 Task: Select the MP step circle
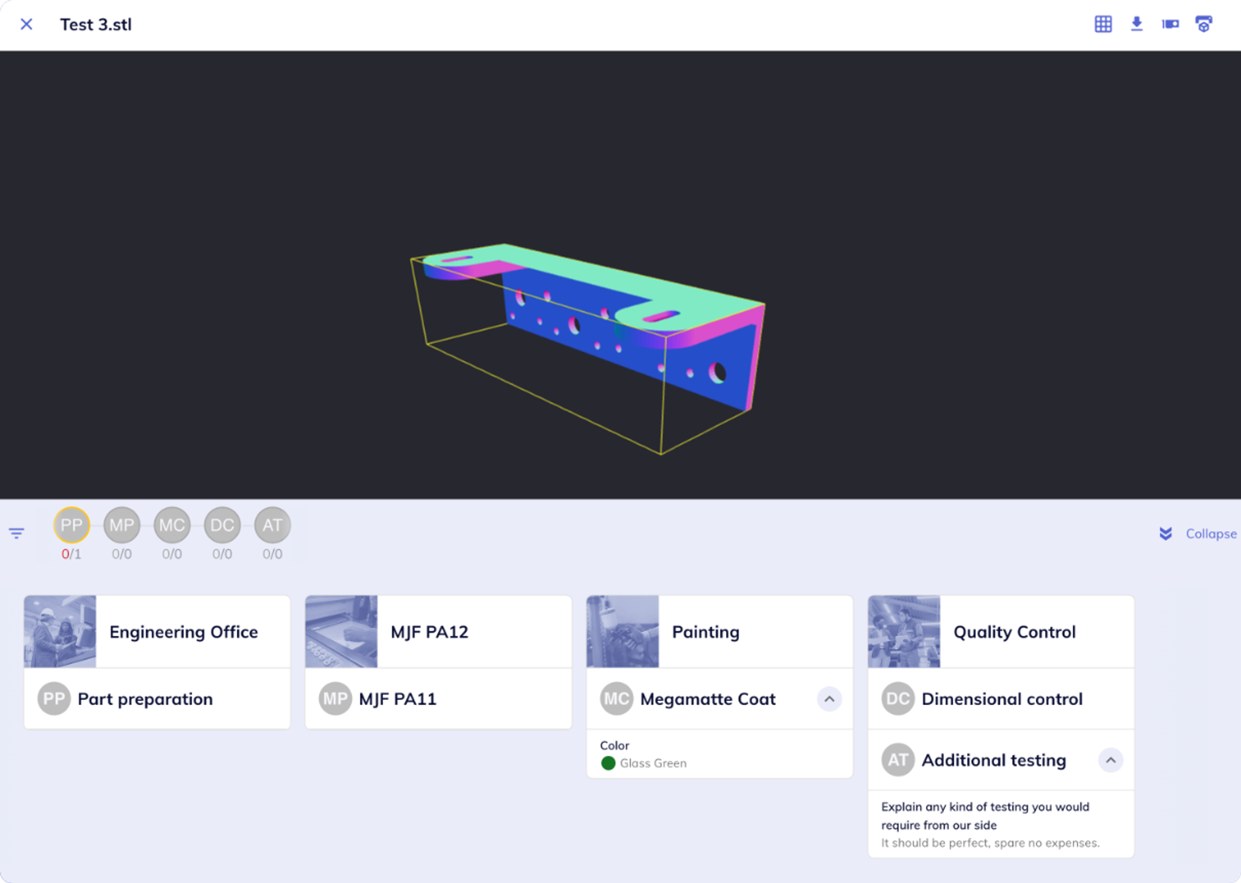click(x=122, y=525)
